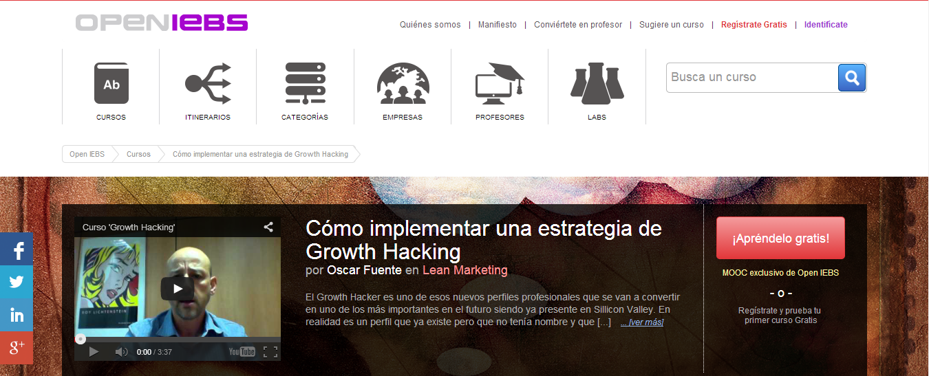929x376 pixels.
Task: Click video title Curso 'Growth Hacking'
Action: coord(129,227)
